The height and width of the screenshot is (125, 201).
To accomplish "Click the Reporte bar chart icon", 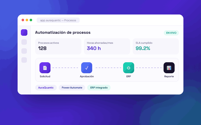I will click(169, 68).
